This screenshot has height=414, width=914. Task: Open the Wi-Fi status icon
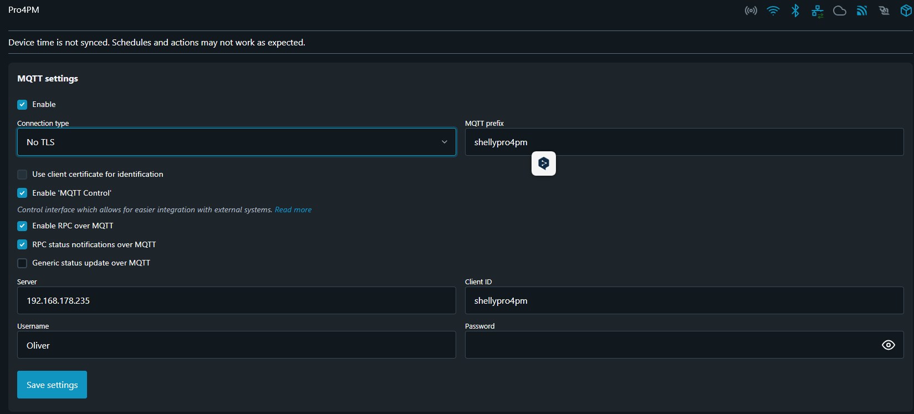[773, 11]
